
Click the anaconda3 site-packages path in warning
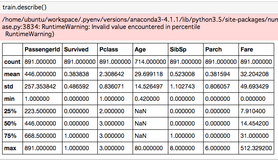pyautogui.click(x=140, y=20)
